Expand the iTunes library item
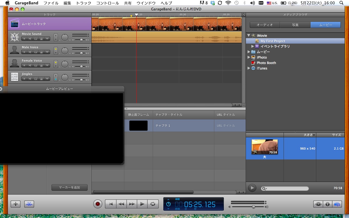The width and height of the screenshot is (349, 218). 249,68
